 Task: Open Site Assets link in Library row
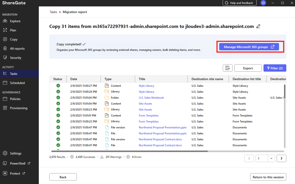tap(145, 109)
